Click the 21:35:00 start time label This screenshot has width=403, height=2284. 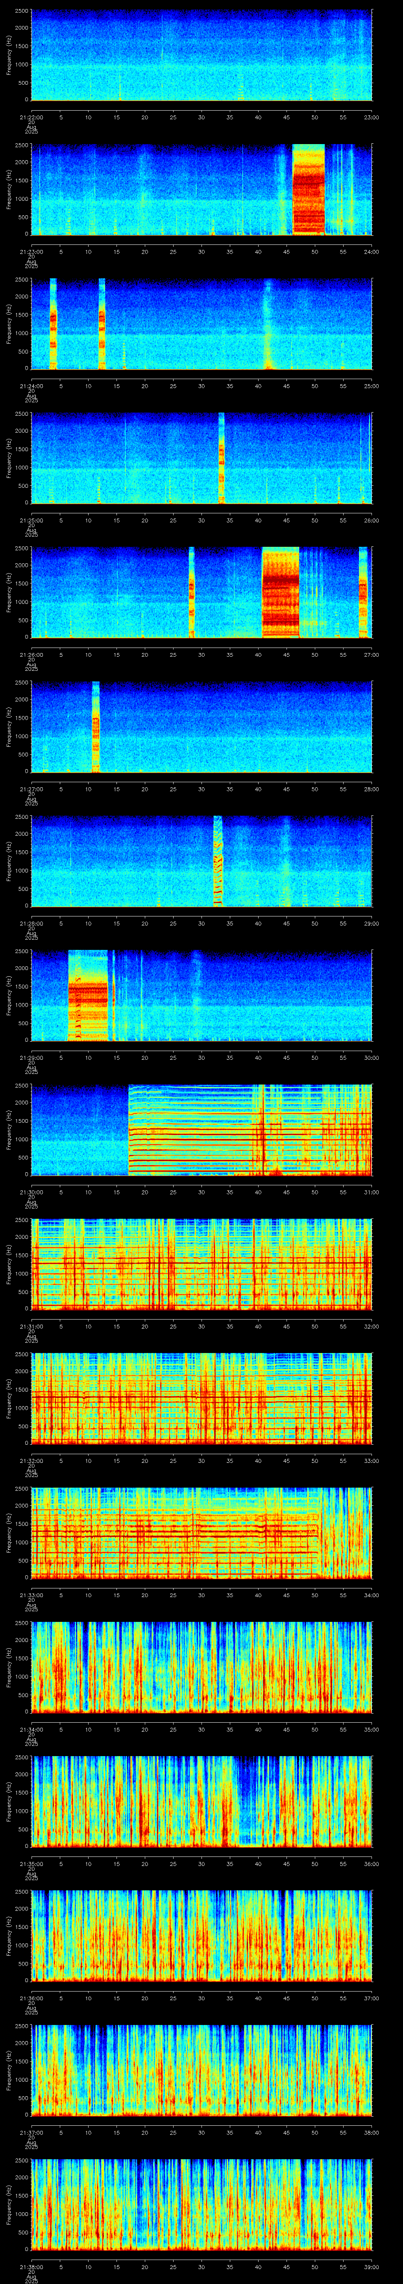[31, 1864]
